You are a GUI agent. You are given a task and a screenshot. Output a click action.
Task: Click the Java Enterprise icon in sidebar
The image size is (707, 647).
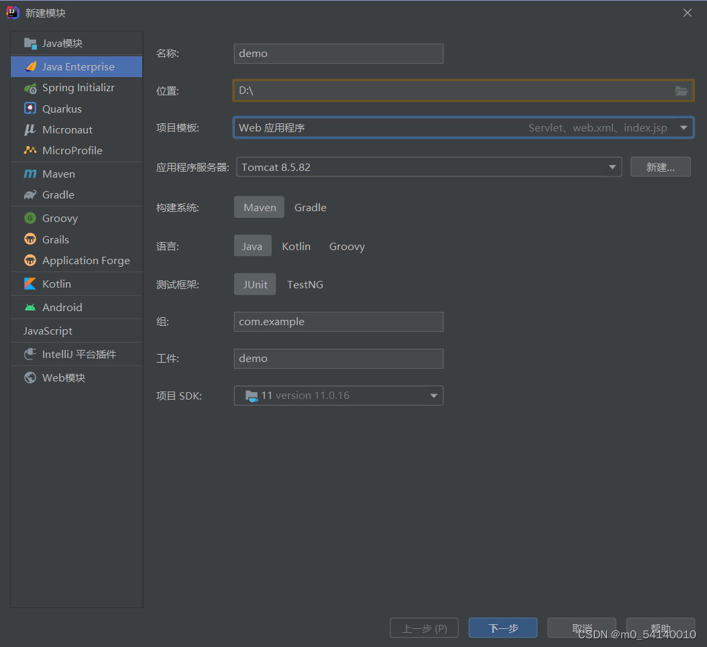[x=30, y=66]
